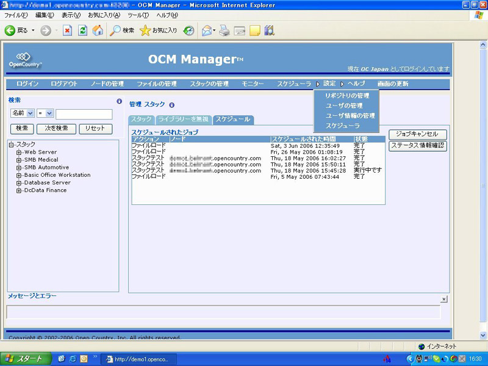Open モニター navigation item
Viewport: 488px width, 366px height.
[x=253, y=84]
